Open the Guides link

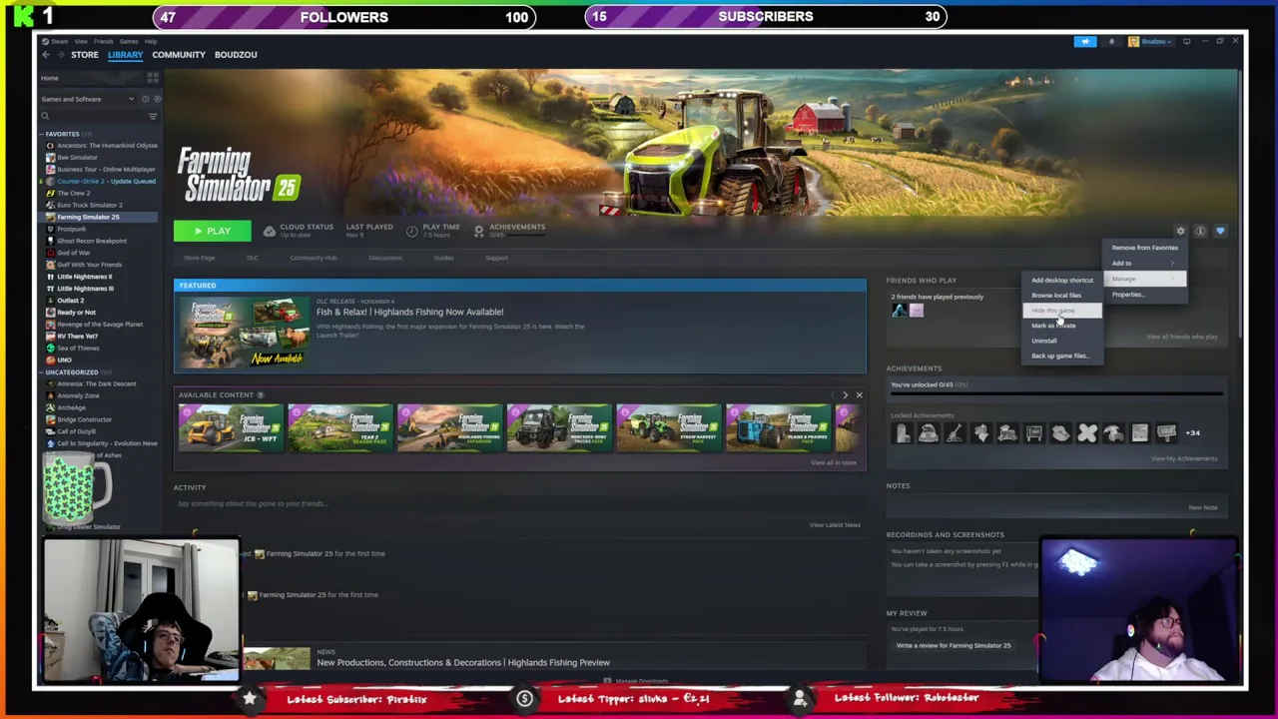coord(443,258)
